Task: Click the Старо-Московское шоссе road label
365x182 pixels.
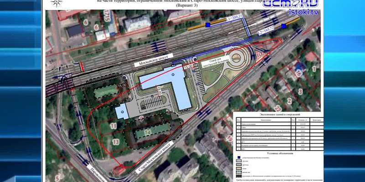Action: point(155,157)
